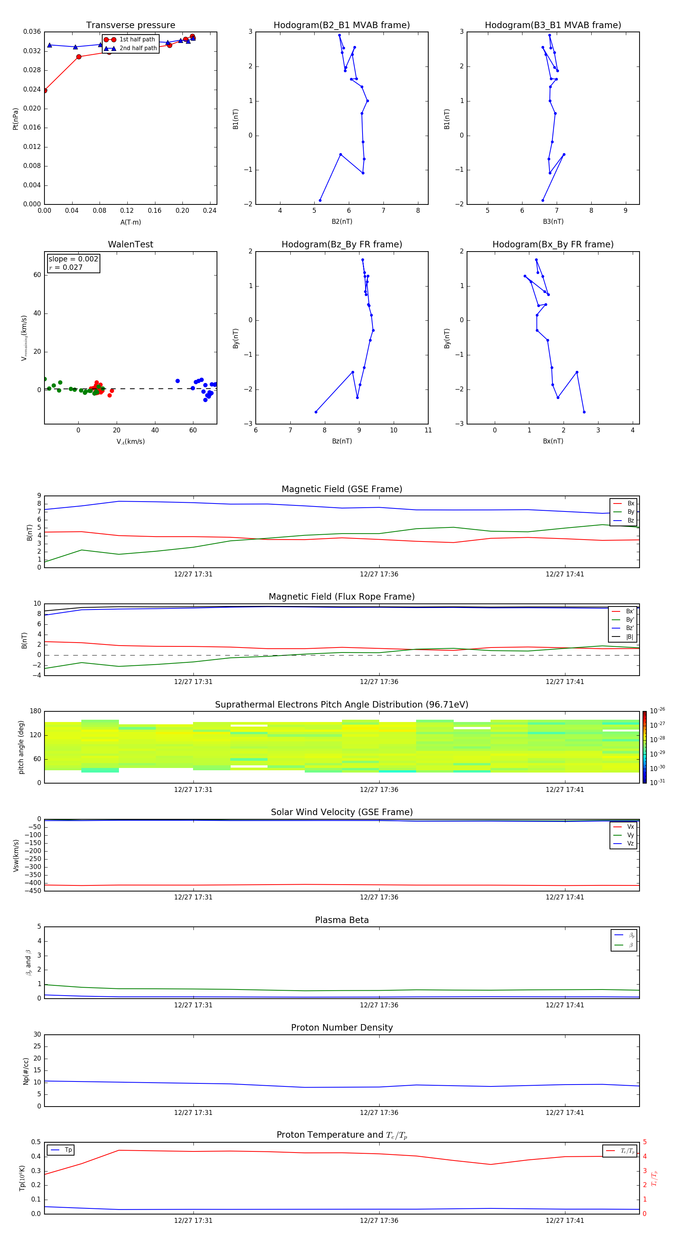Image resolution: width=684 pixels, height=1254 pixels.
Task: Click the 'Bx(nT)' x-axis label
Action: (553, 441)
